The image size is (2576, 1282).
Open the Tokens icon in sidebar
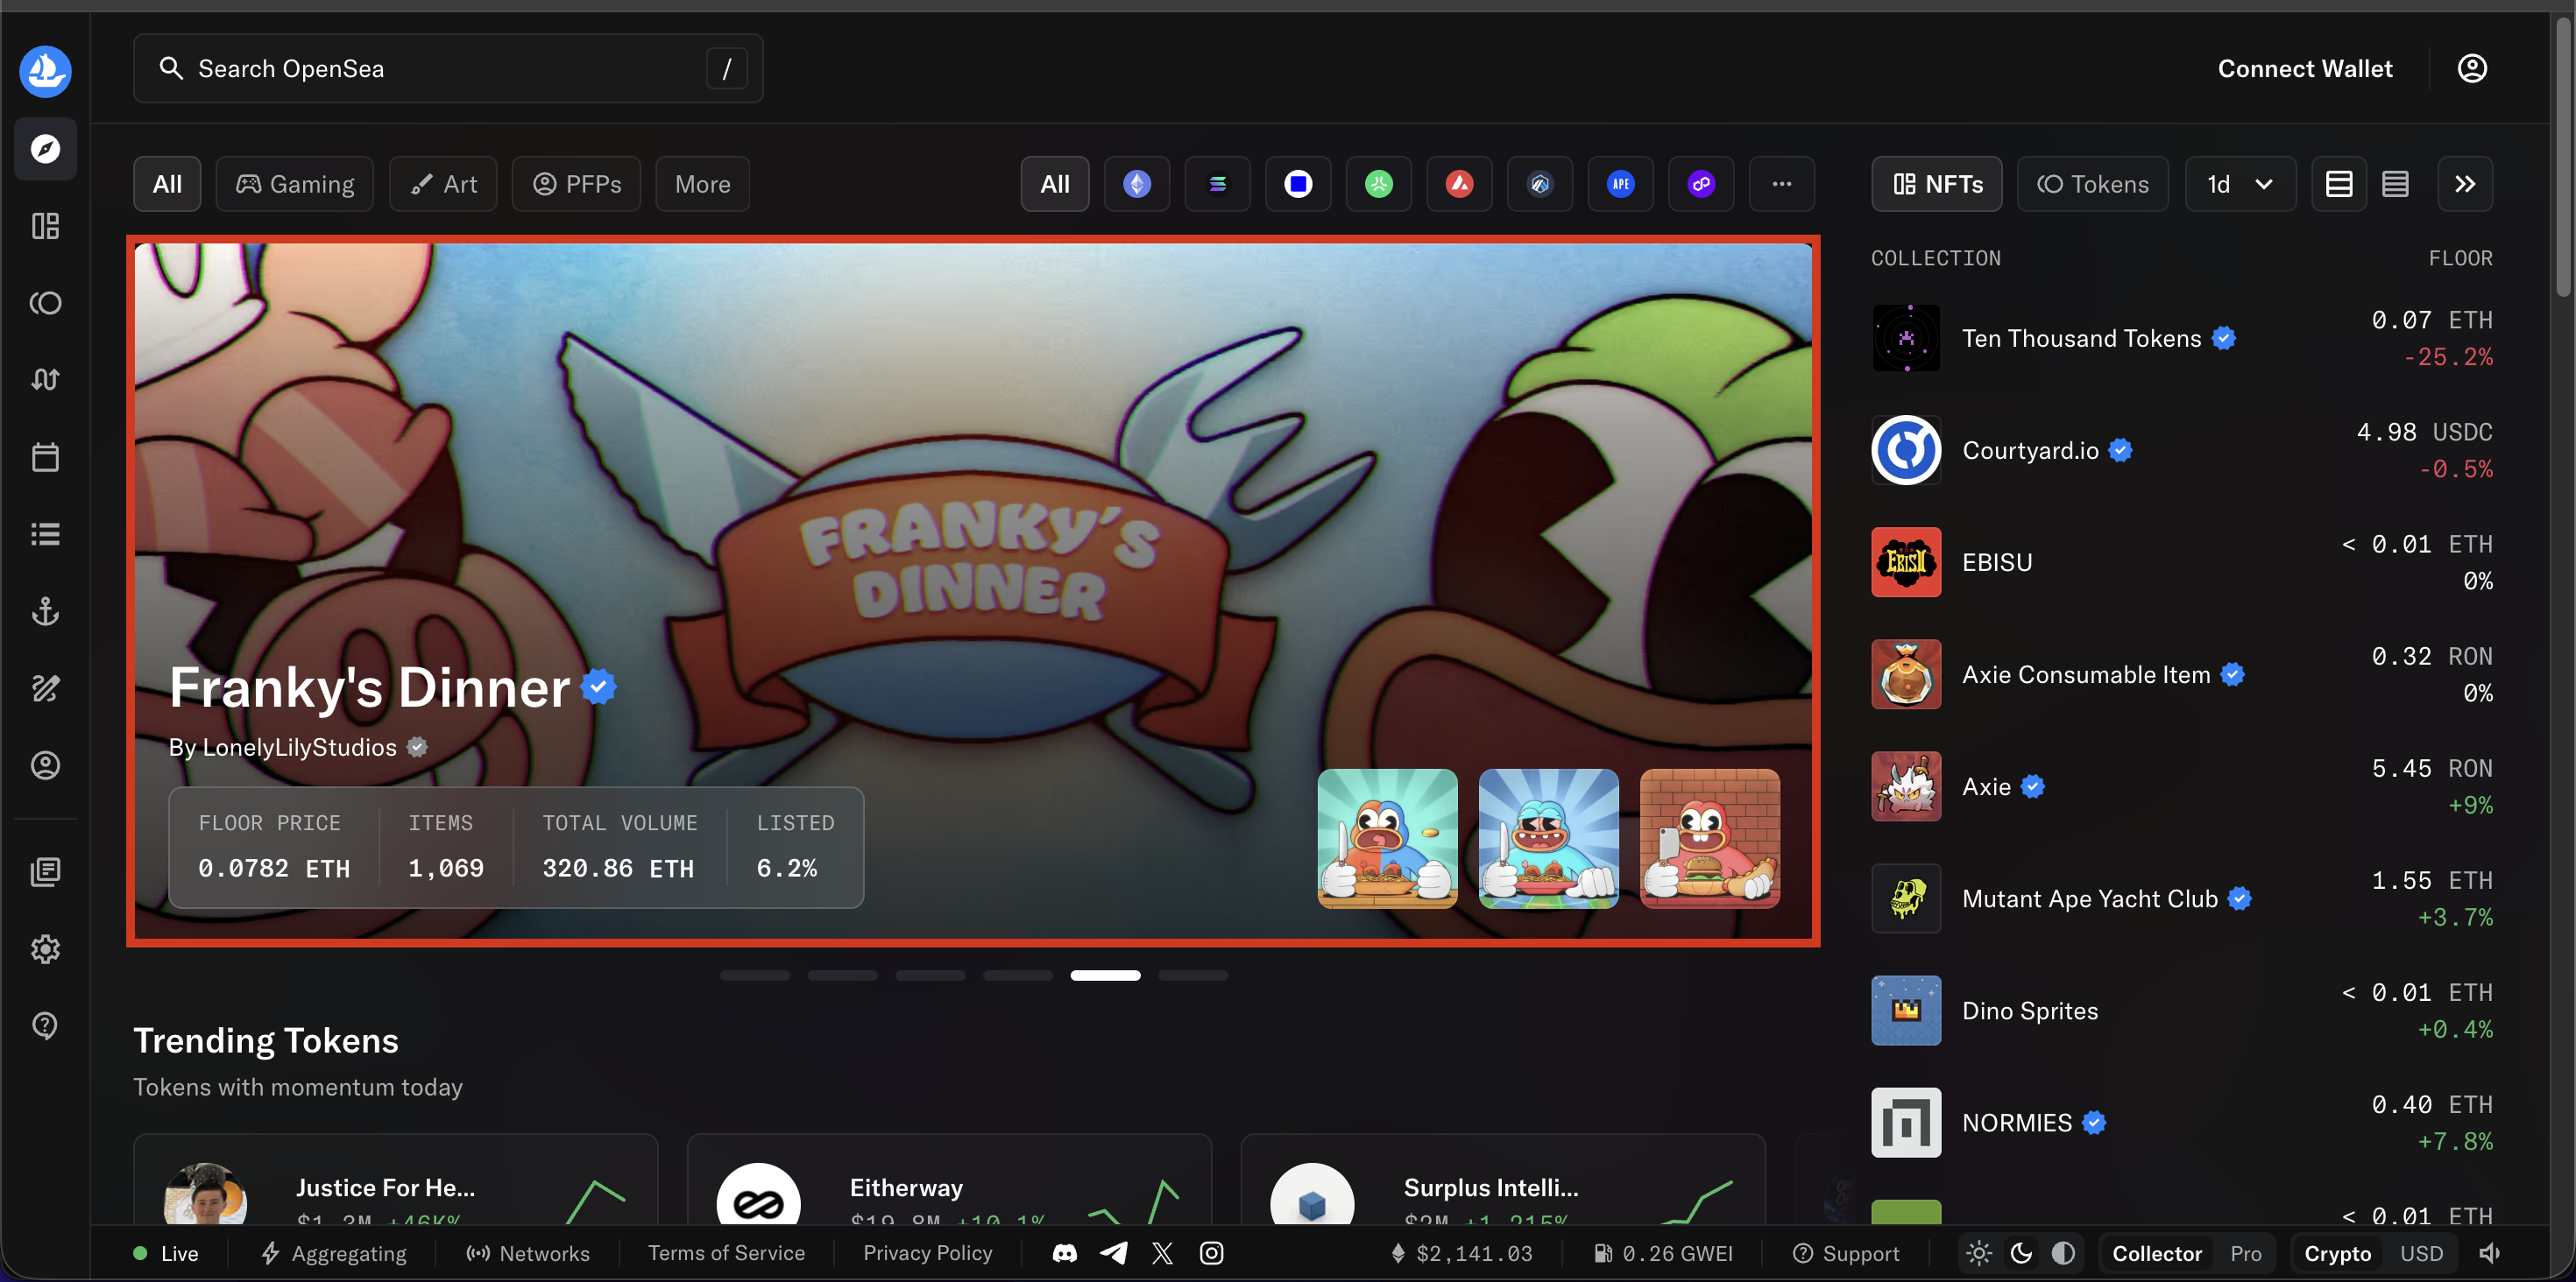(45, 303)
